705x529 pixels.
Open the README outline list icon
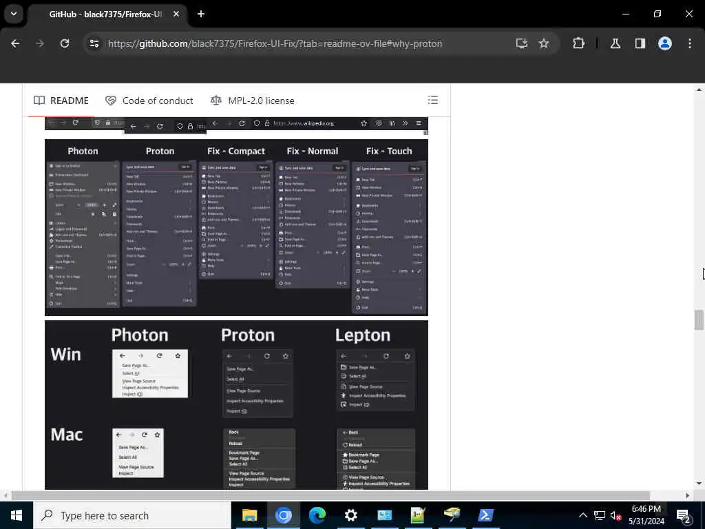(x=432, y=100)
